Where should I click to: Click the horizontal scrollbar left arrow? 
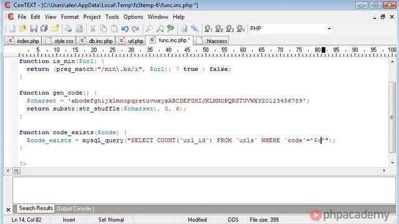8,170
